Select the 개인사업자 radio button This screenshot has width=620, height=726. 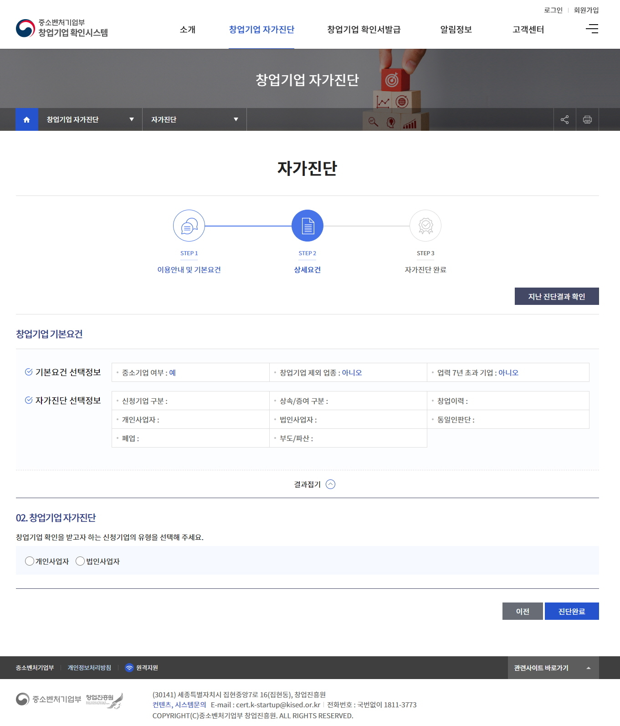pyautogui.click(x=30, y=561)
